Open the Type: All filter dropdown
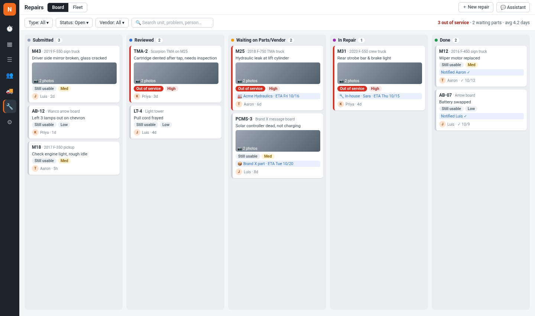535x316 pixels. coord(39,23)
